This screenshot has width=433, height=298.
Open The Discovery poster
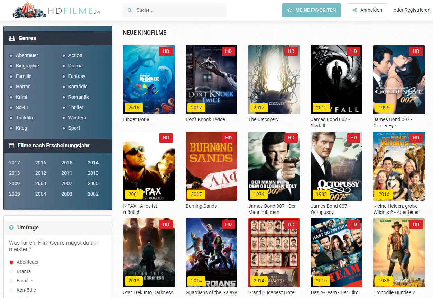click(274, 80)
